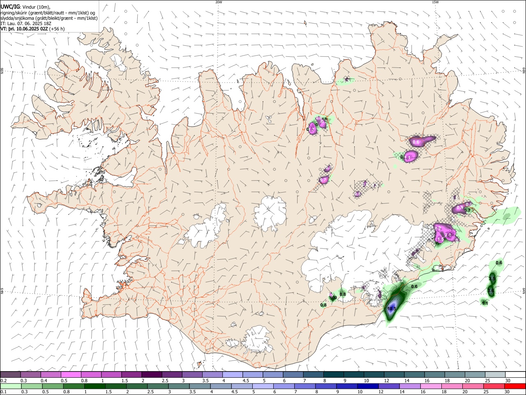
Task: Click the '4.5' tick label of upper legend
Action: tap(246, 381)
